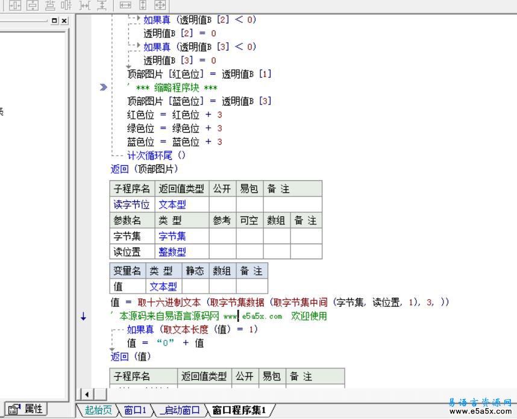
Task: Close the left side panel
Action: coord(64,20)
